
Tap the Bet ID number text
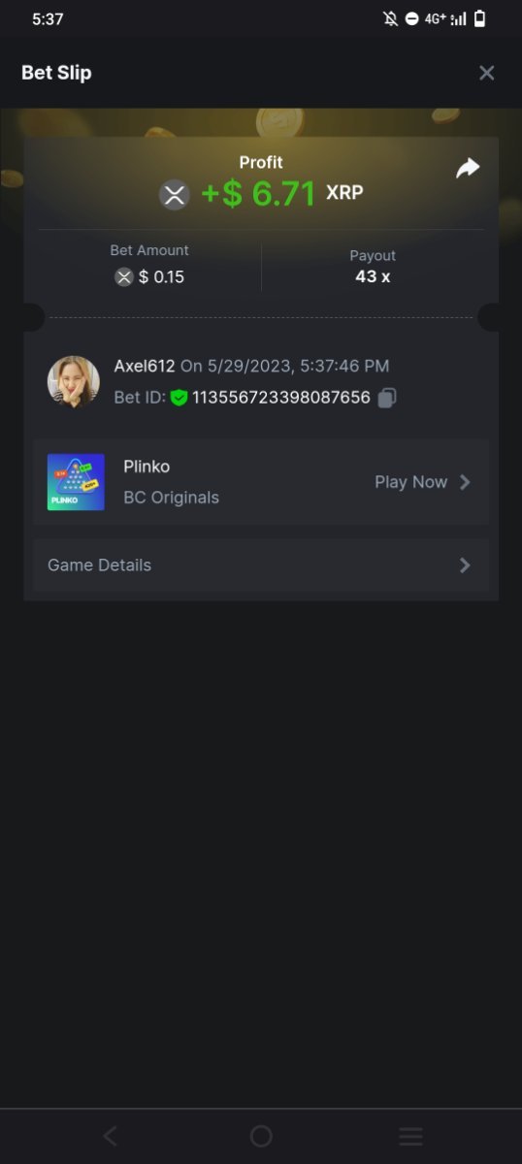(x=281, y=398)
